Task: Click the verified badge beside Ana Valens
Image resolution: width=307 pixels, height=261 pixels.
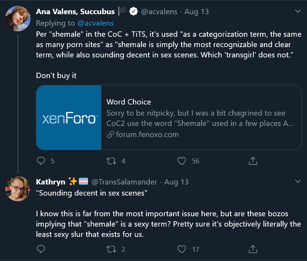Action: 133,11
